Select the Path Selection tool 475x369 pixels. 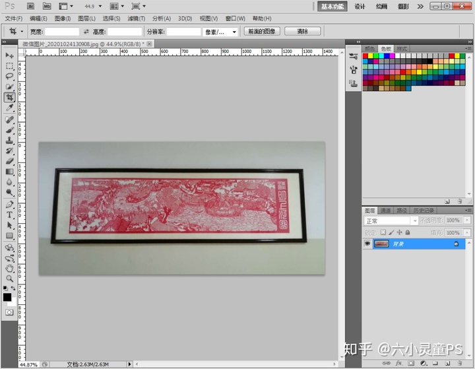pos(9,225)
